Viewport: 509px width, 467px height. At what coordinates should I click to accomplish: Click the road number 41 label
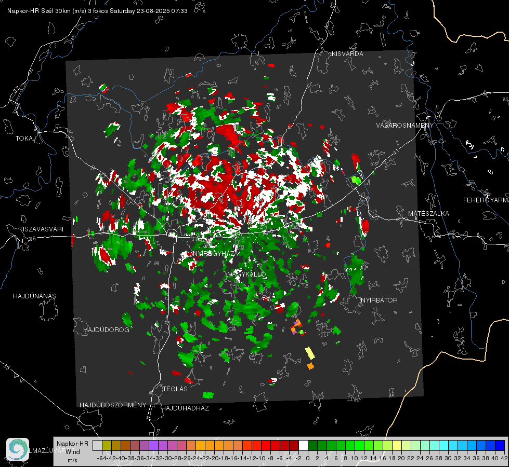pyautogui.click(x=395, y=152)
